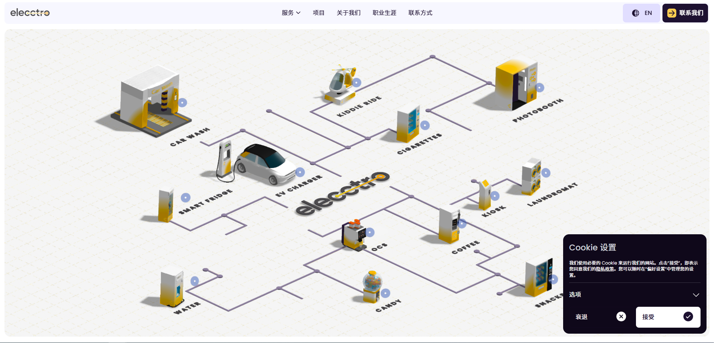Image resolution: width=714 pixels, height=343 pixels.
Task: Click the kiddie ride hotspot marker
Action: (x=357, y=83)
